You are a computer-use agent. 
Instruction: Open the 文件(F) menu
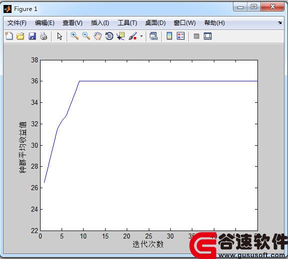coord(17,23)
